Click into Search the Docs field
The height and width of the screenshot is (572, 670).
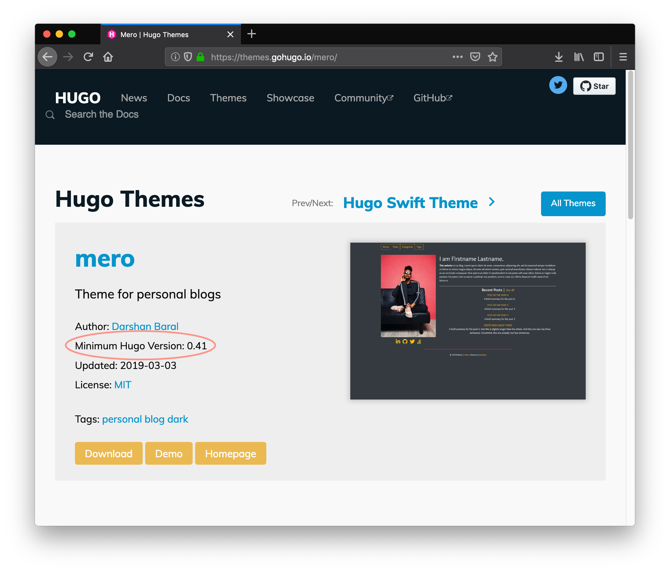pyautogui.click(x=101, y=114)
